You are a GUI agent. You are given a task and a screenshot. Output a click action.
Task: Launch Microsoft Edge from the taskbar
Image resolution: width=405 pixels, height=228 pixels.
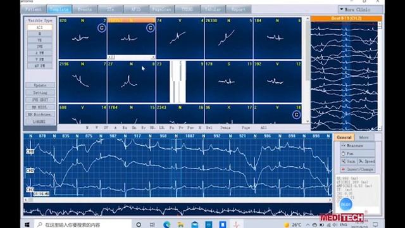[166, 224]
